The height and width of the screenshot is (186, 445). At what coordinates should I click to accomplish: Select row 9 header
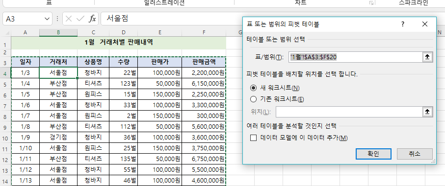6,127
